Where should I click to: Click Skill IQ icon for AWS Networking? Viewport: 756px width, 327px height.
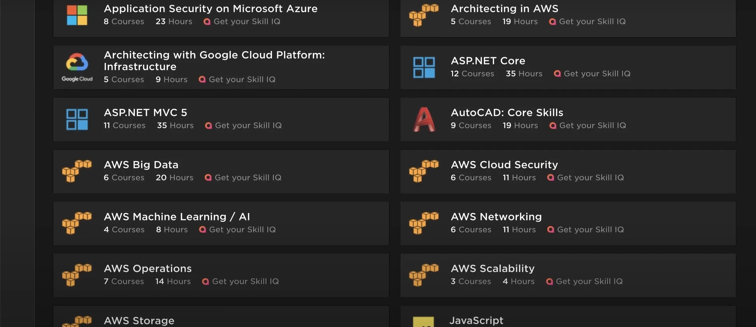551,230
